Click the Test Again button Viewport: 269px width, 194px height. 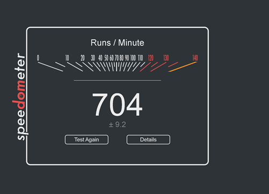[x=87, y=139]
